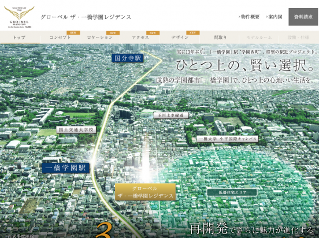Open the 案内図 link
Image resolution: width=319 pixels, height=238 pixels.
pyautogui.click(x=274, y=17)
